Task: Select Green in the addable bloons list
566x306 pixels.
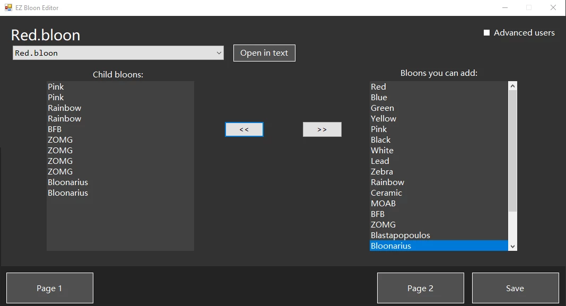Action: 439,108
